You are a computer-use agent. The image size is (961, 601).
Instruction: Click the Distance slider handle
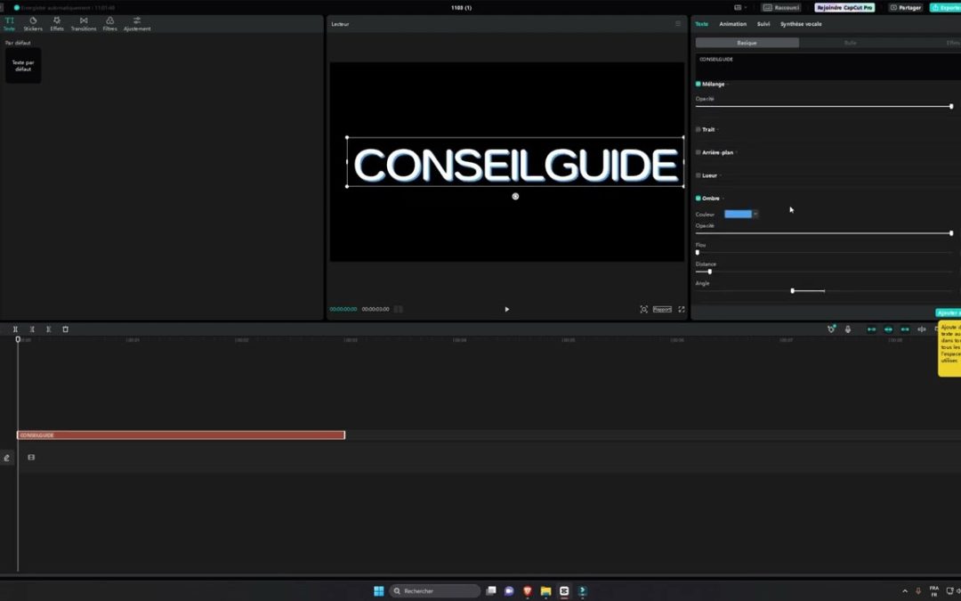point(710,272)
